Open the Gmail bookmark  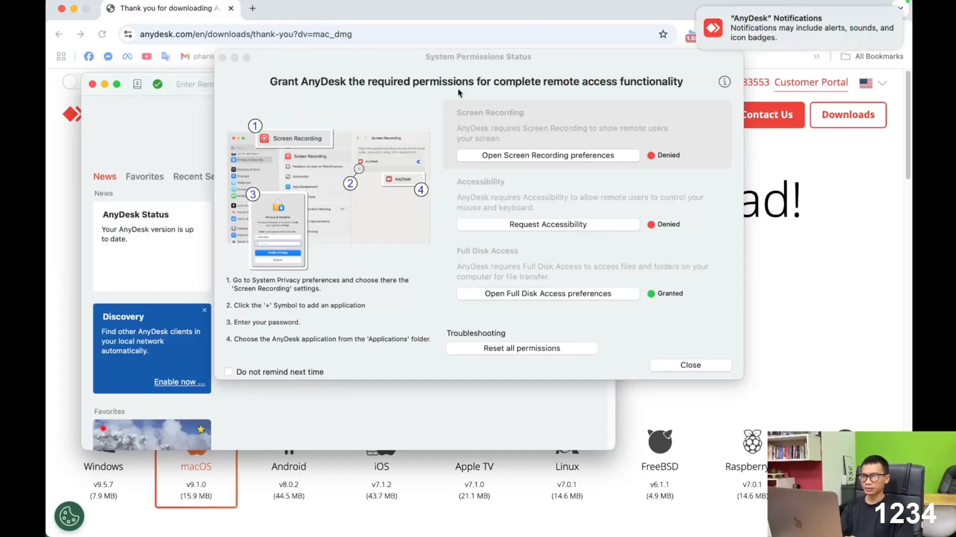coord(197,56)
